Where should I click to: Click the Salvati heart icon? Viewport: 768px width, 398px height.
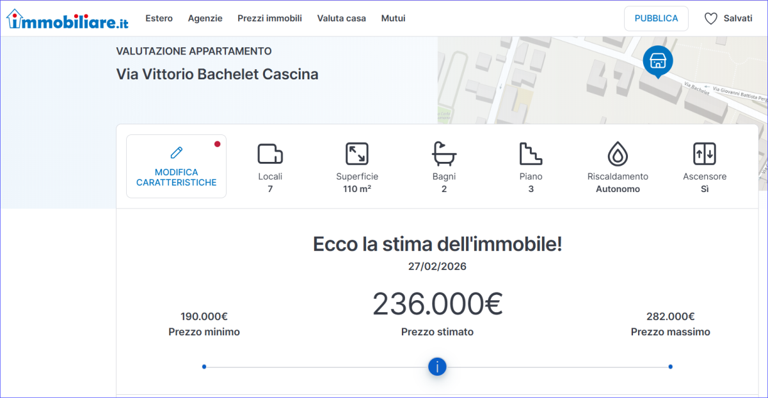pos(710,19)
